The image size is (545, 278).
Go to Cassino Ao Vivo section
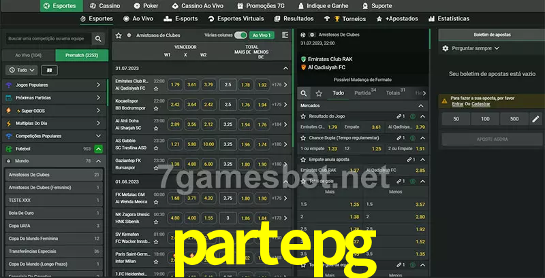[x=198, y=6]
